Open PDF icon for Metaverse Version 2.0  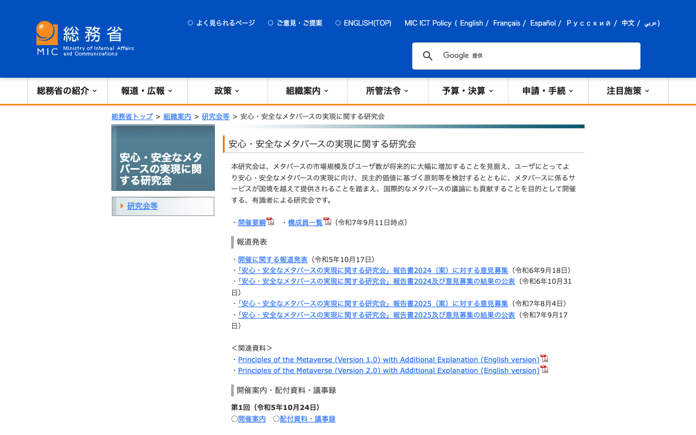[x=544, y=369]
